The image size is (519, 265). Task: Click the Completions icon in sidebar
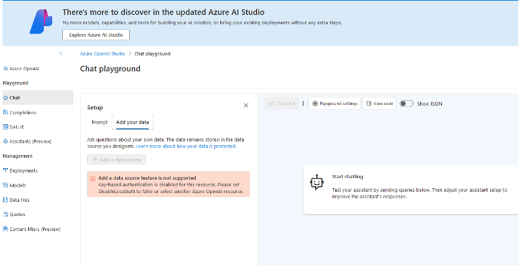5,112
